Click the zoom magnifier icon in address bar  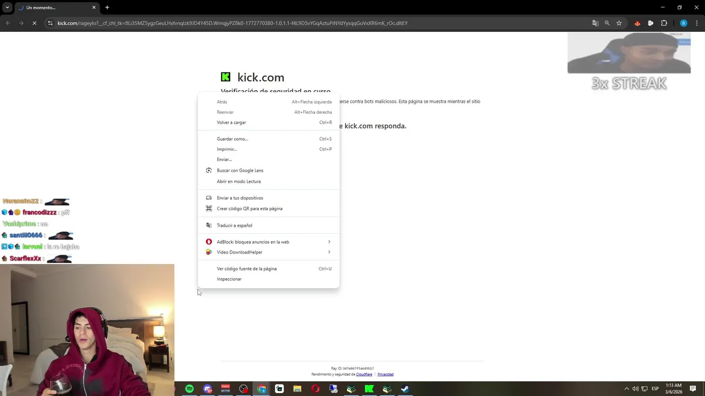[x=607, y=23]
